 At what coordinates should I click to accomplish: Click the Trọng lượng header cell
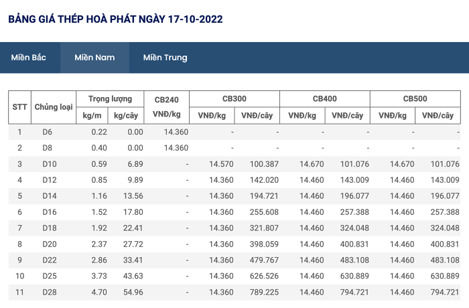coord(110,98)
